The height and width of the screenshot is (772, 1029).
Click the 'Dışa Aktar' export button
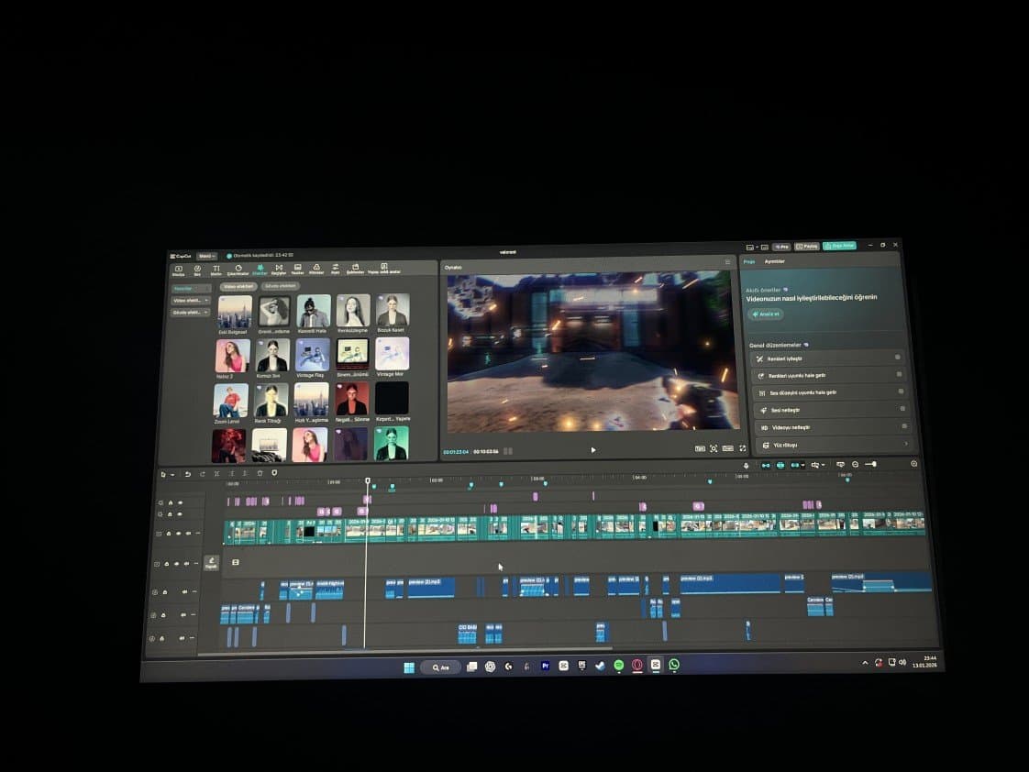pyautogui.click(x=839, y=246)
